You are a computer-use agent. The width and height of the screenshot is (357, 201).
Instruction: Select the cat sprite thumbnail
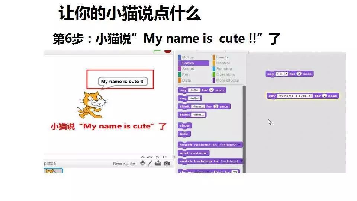tap(53, 171)
